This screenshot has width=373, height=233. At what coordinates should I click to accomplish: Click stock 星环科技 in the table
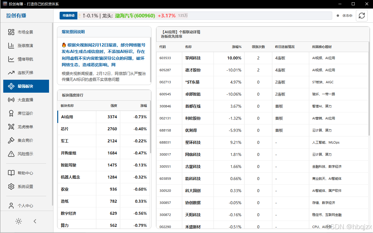pos(193,142)
